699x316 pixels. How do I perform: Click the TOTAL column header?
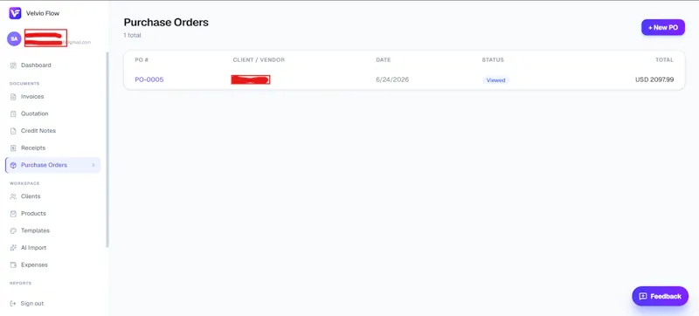[x=664, y=60]
